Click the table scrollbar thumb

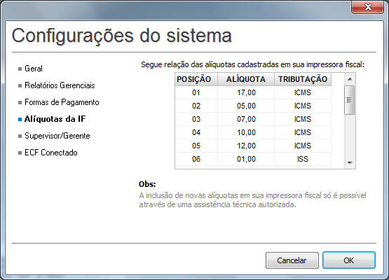[x=350, y=100]
